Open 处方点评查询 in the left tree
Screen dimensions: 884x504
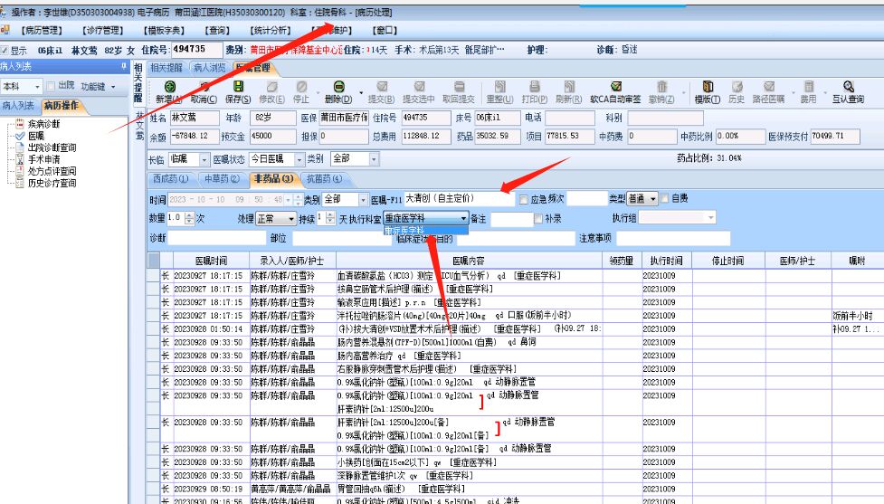52,171
